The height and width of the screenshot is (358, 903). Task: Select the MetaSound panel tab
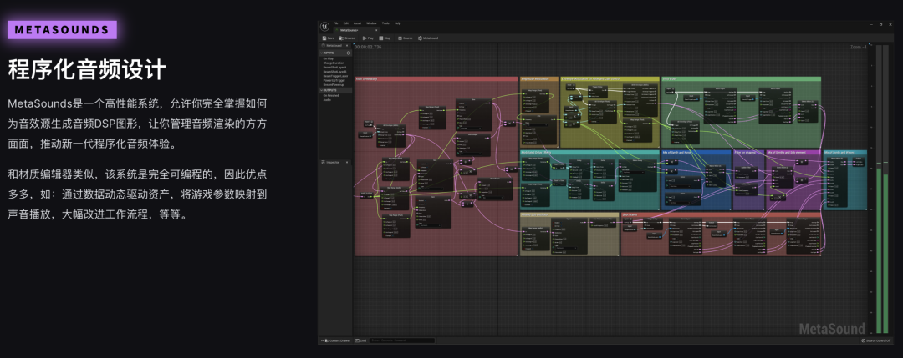(x=332, y=45)
